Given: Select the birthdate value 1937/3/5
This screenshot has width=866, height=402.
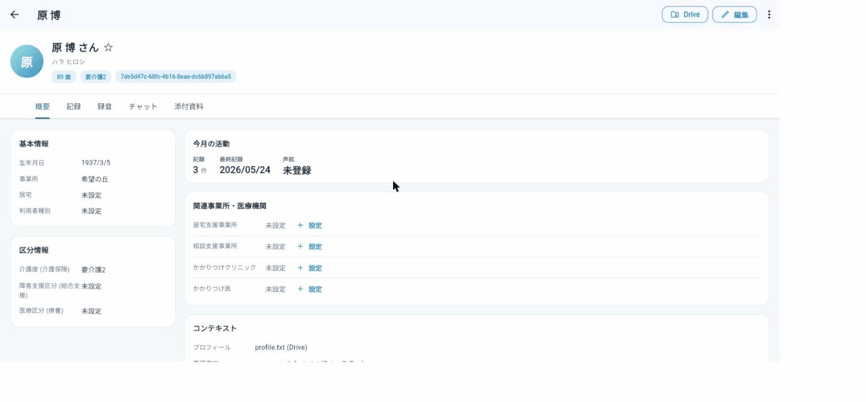Looking at the screenshot, I should tap(96, 163).
